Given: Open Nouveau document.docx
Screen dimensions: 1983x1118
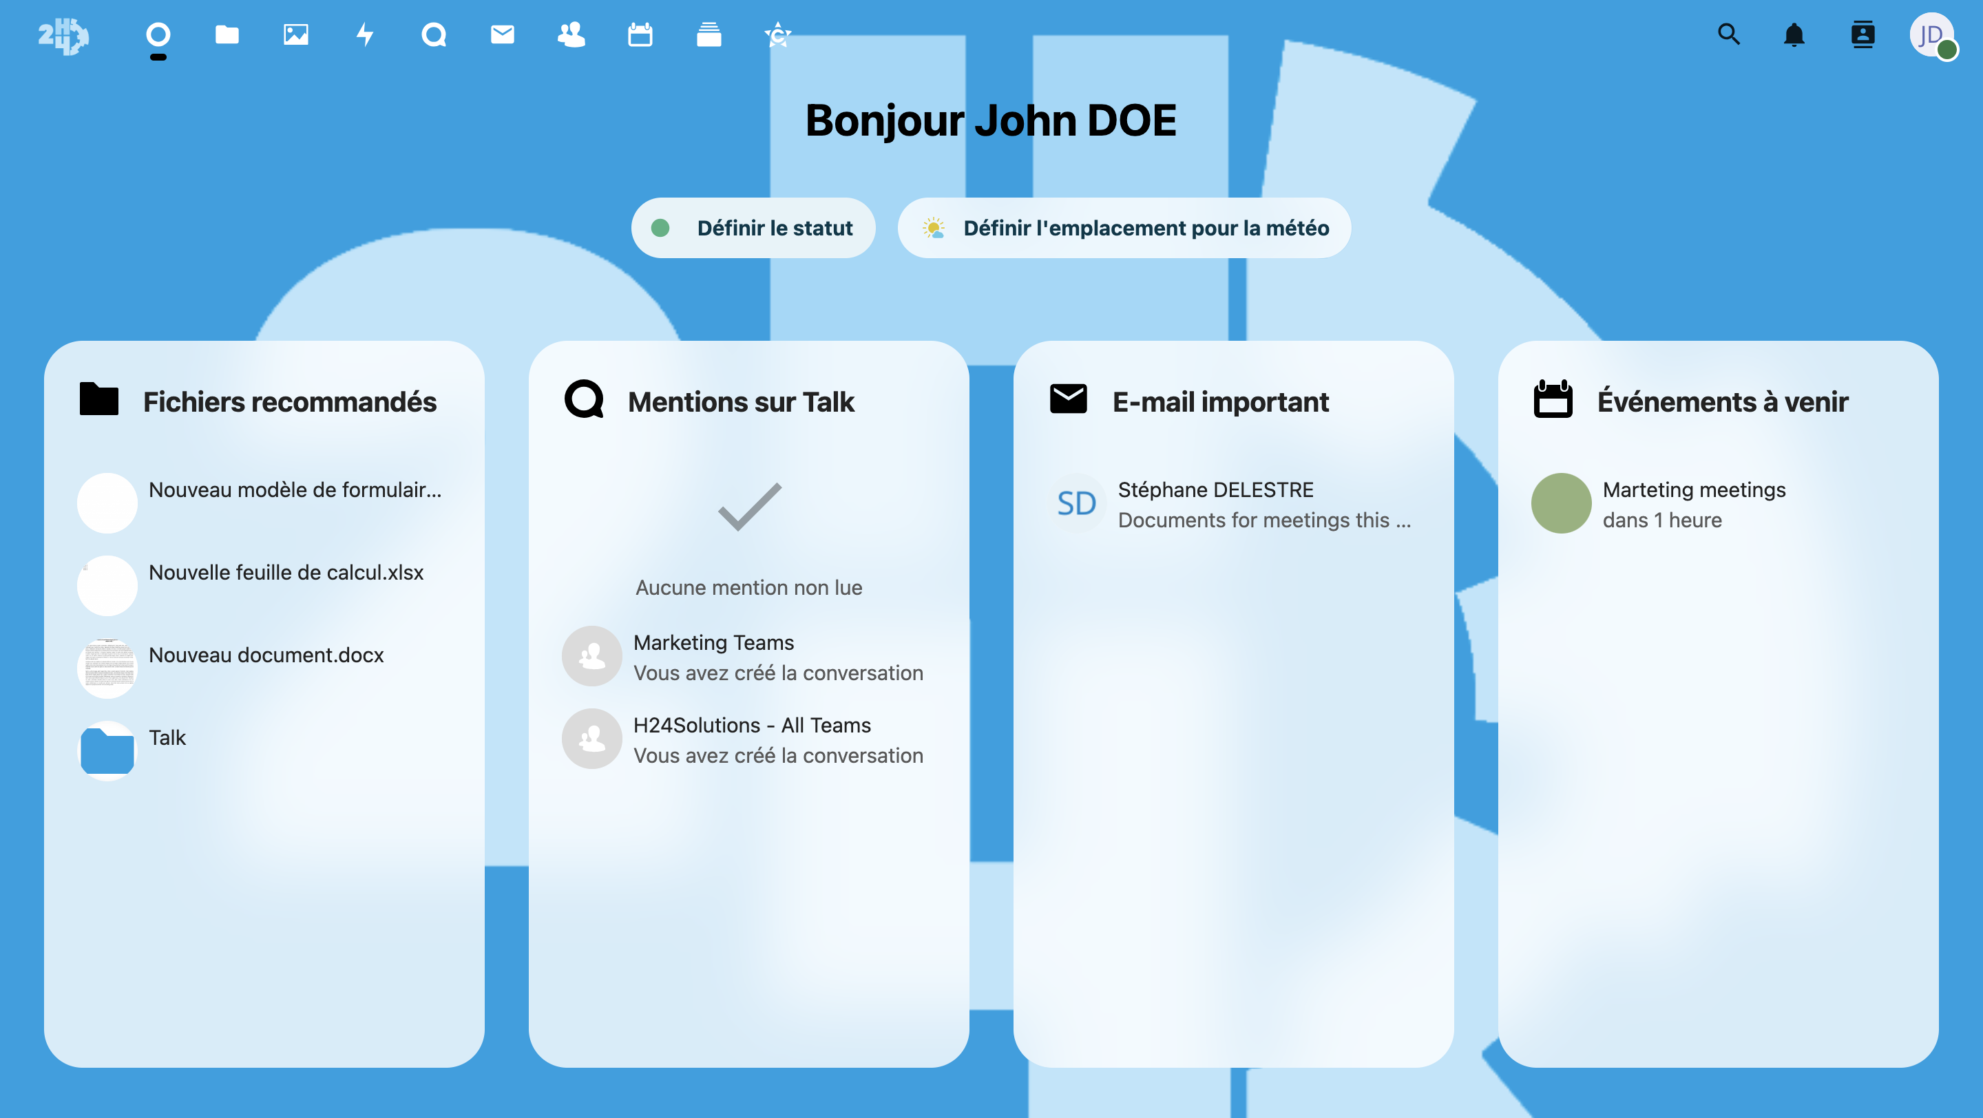Looking at the screenshot, I should click(264, 668).
